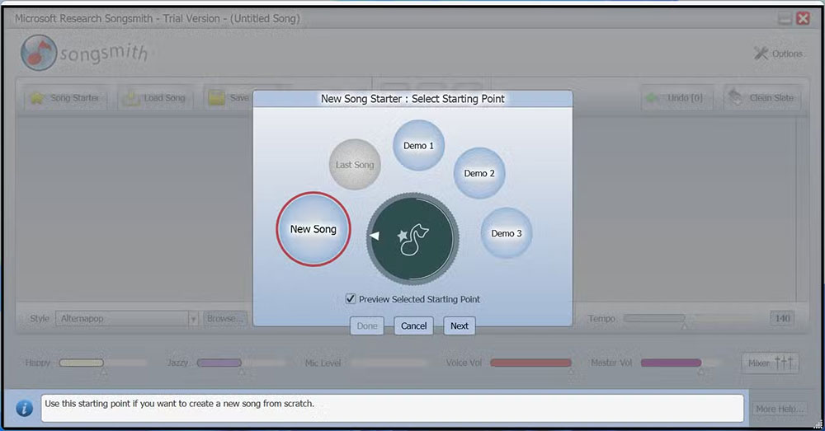Click the Happy slider
825x431 pixels.
click(103, 363)
